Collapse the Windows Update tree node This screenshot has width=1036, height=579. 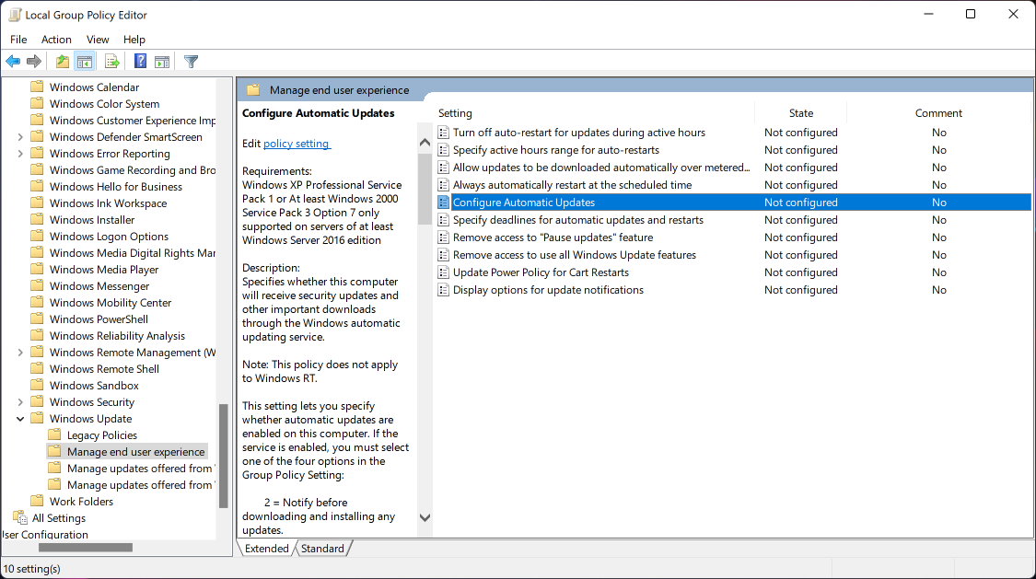[x=20, y=418]
